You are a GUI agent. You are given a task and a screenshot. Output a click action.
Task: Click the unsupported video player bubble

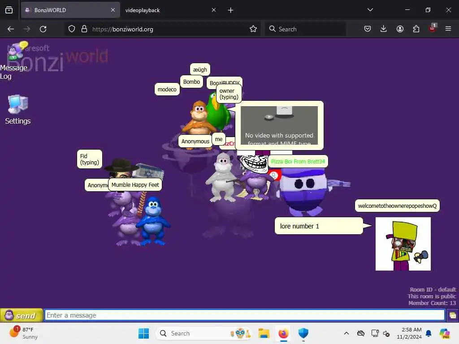coord(279,125)
